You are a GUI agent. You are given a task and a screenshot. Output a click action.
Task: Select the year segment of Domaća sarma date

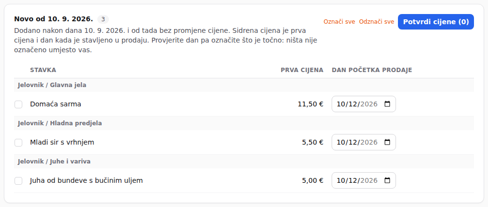click(x=369, y=104)
